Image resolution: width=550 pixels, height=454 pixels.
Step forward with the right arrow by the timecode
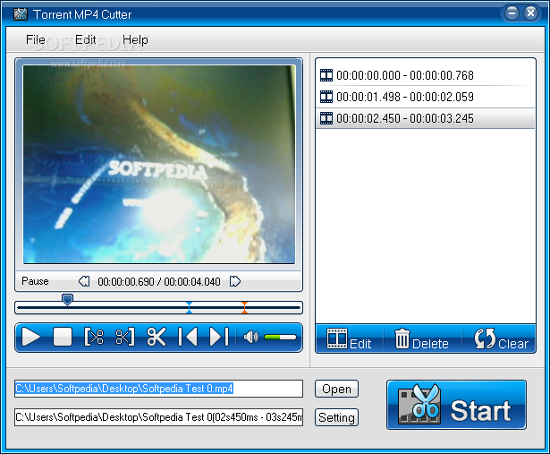pyautogui.click(x=234, y=281)
